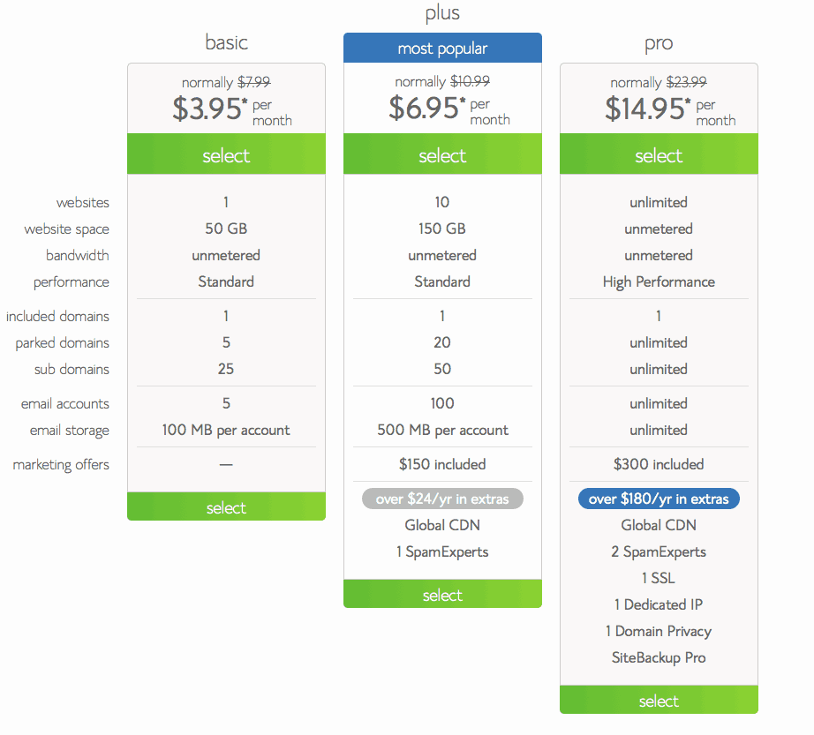Viewport: 814px width, 735px height.
Task: Click the 'most popular' blue banner
Action: coord(442,48)
